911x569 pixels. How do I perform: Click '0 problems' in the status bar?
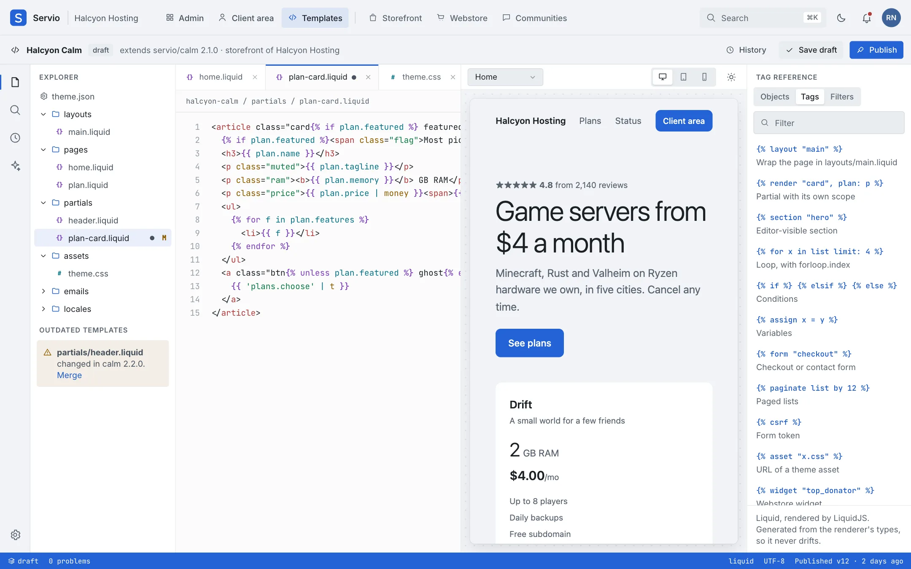[69, 561]
